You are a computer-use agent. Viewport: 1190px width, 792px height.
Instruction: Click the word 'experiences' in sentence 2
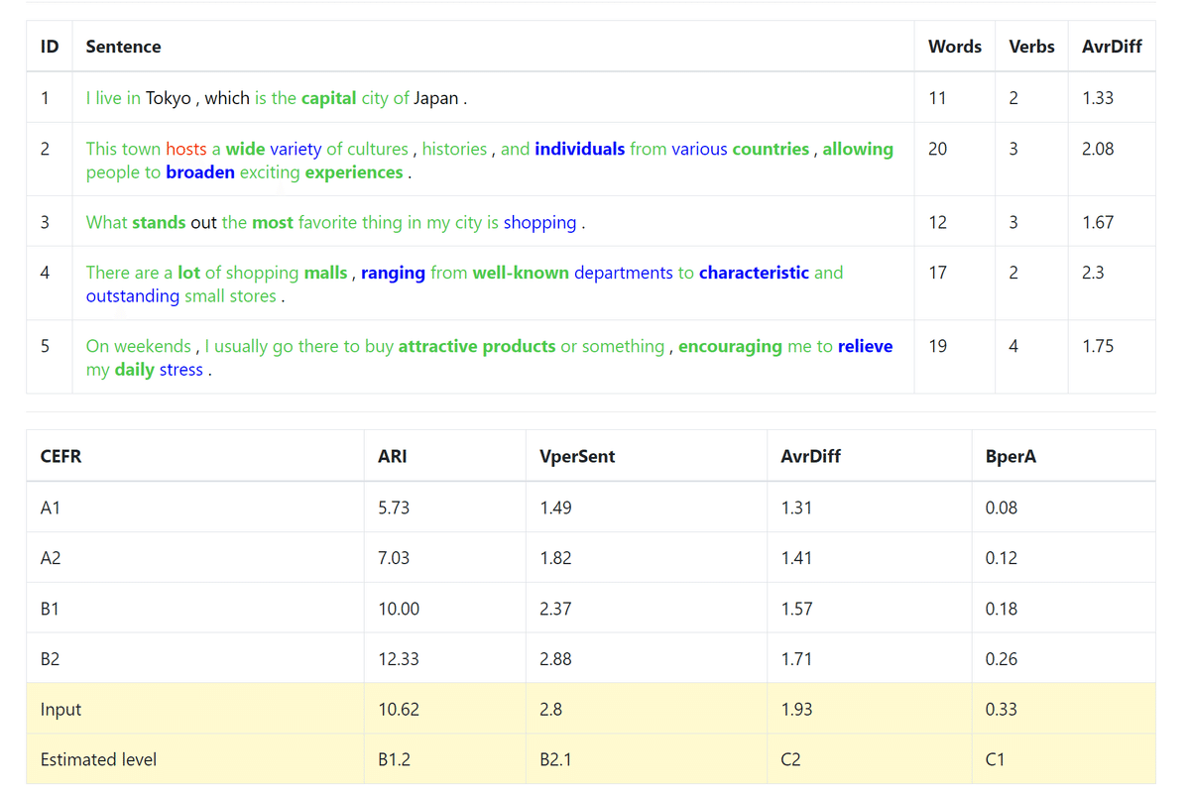point(354,172)
